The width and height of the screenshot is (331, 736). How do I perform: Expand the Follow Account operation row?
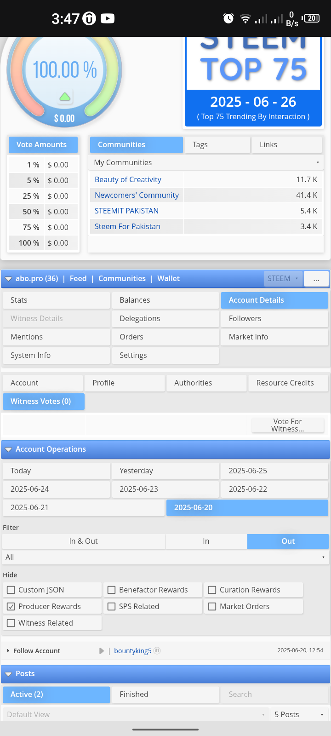(8, 651)
